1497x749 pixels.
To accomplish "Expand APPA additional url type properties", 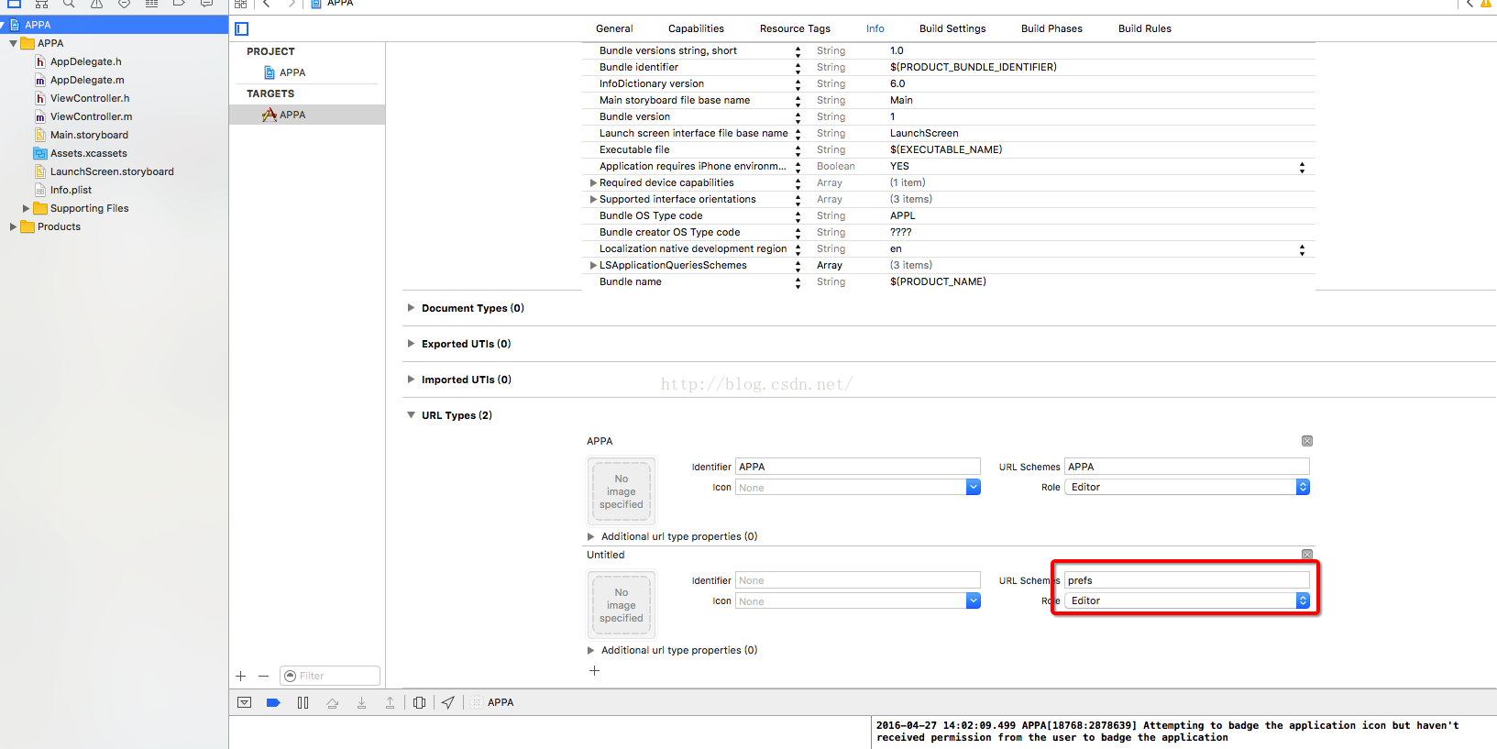I will click(x=590, y=537).
